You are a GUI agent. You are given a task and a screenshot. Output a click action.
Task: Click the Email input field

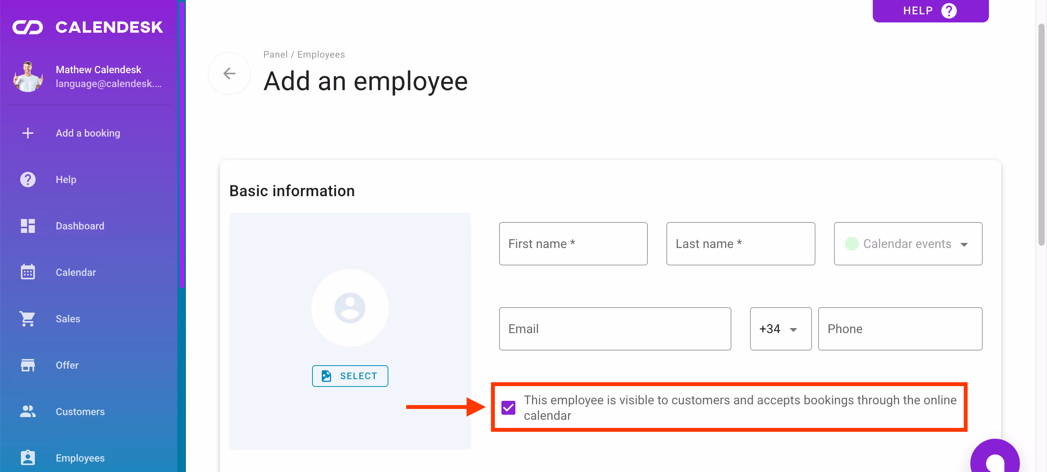[614, 328]
